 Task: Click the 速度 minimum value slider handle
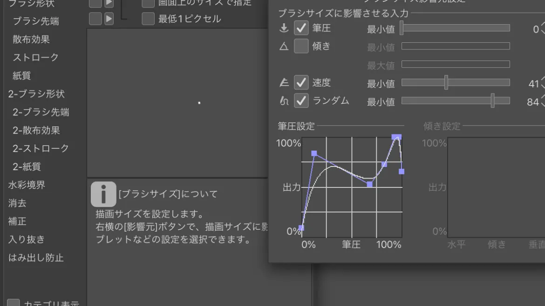[x=446, y=83]
